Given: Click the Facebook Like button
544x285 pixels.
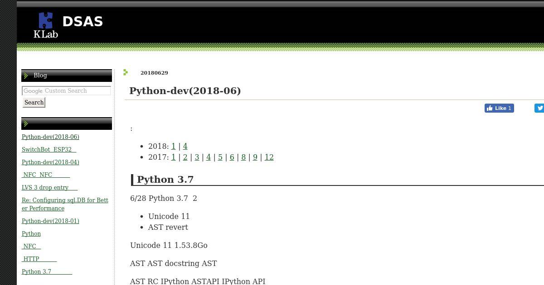Looking at the screenshot, I should point(499,108).
